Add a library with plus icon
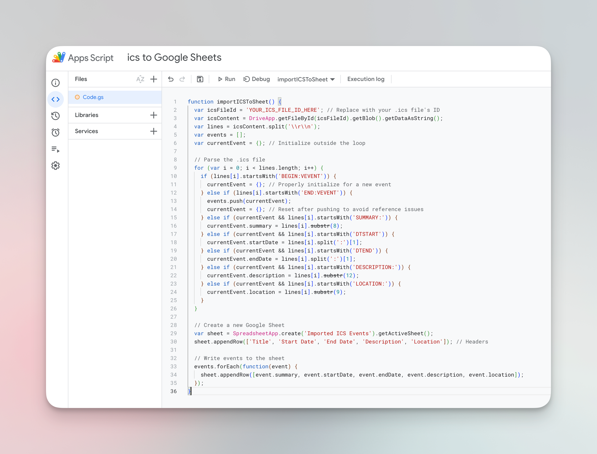This screenshot has width=597, height=454. pos(154,115)
